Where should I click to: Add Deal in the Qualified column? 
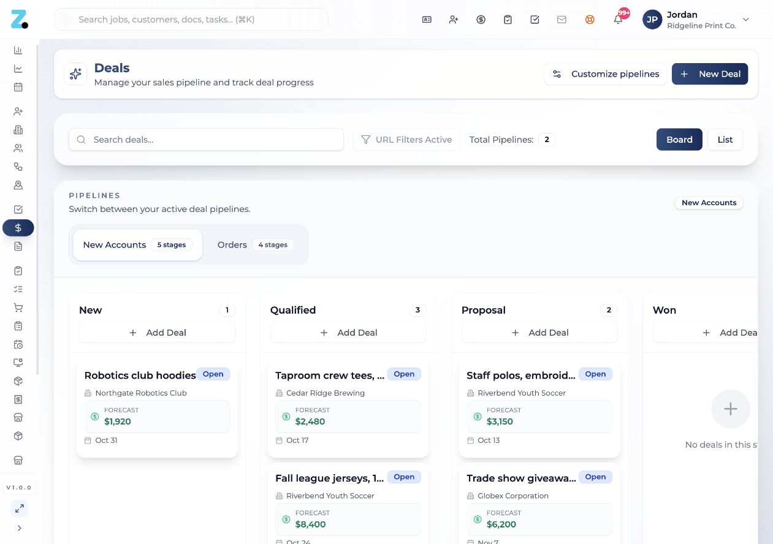click(x=348, y=333)
